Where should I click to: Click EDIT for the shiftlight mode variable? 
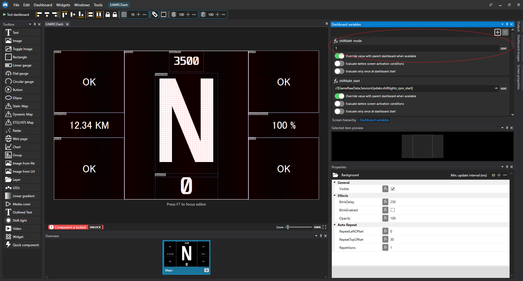(504, 48)
